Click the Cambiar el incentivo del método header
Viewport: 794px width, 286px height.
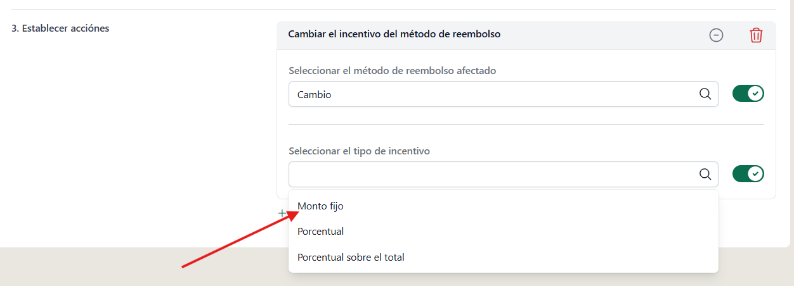coord(394,34)
